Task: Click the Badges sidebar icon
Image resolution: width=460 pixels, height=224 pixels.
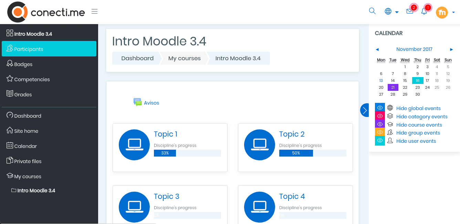Action: (10, 64)
